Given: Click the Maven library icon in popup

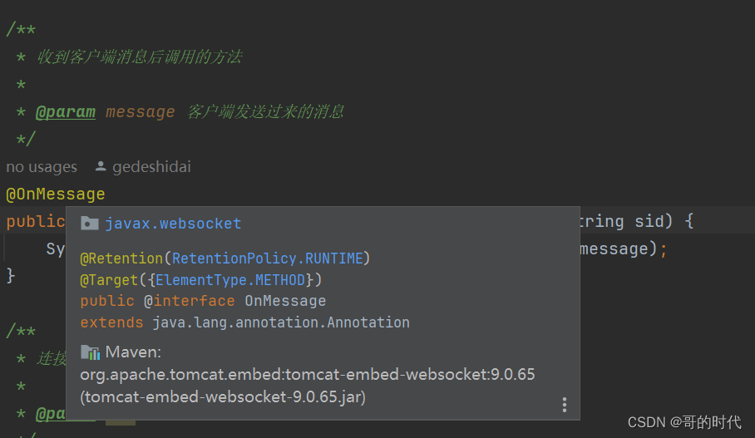Looking at the screenshot, I should pos(90,352).
